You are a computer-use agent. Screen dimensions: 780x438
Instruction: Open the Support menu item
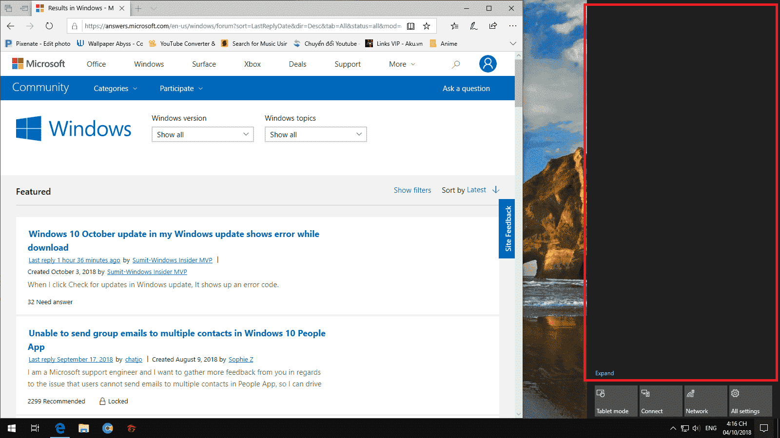coord(348,64)
